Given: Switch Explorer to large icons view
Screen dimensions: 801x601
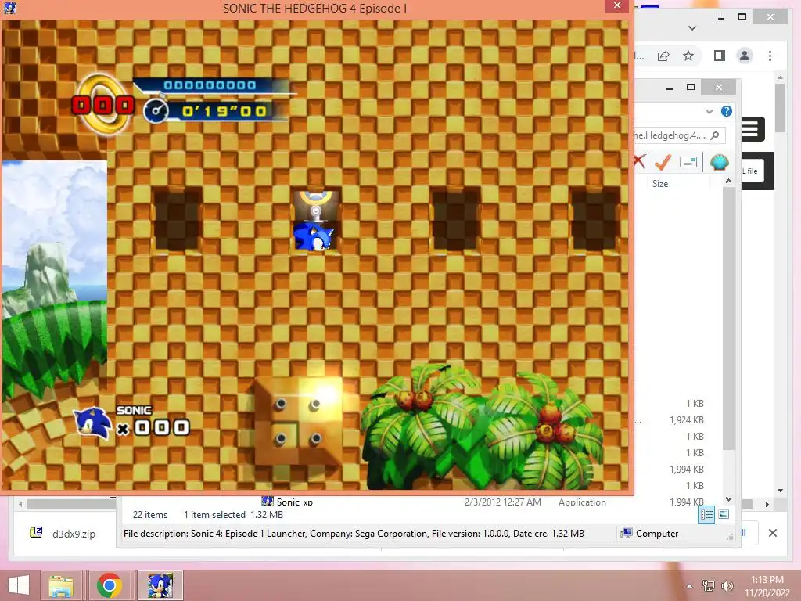Looking at the screenshot, I should pyautogui.click(x=724, y=515).
